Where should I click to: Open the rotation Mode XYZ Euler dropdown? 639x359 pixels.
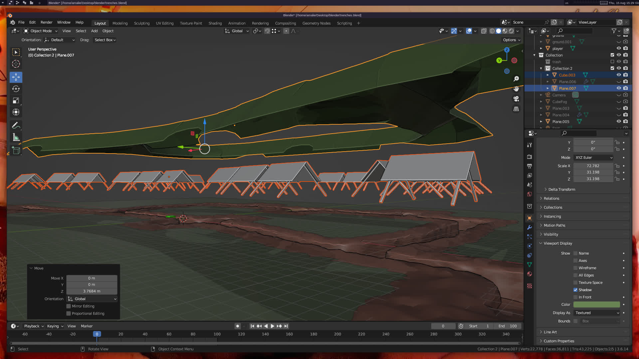click(593, 158)
